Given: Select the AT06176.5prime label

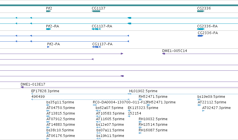Looking at the screenshot, I should click(x=61, y=136).
